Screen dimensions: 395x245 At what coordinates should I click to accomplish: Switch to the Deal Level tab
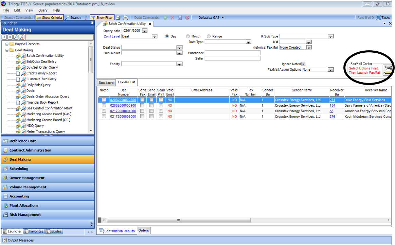pos(106,83)
